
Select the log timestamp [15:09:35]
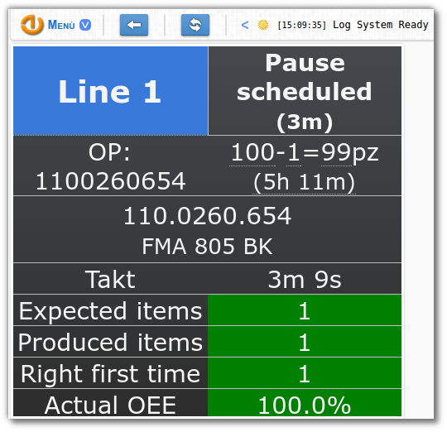tap(302, 25)
